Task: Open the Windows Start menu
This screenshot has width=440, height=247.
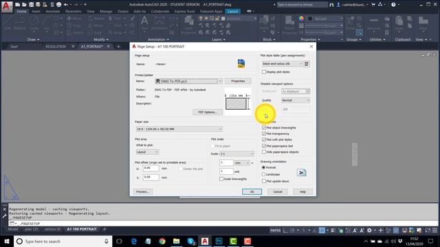Action: pyautogui.click(x=7, y=241)
